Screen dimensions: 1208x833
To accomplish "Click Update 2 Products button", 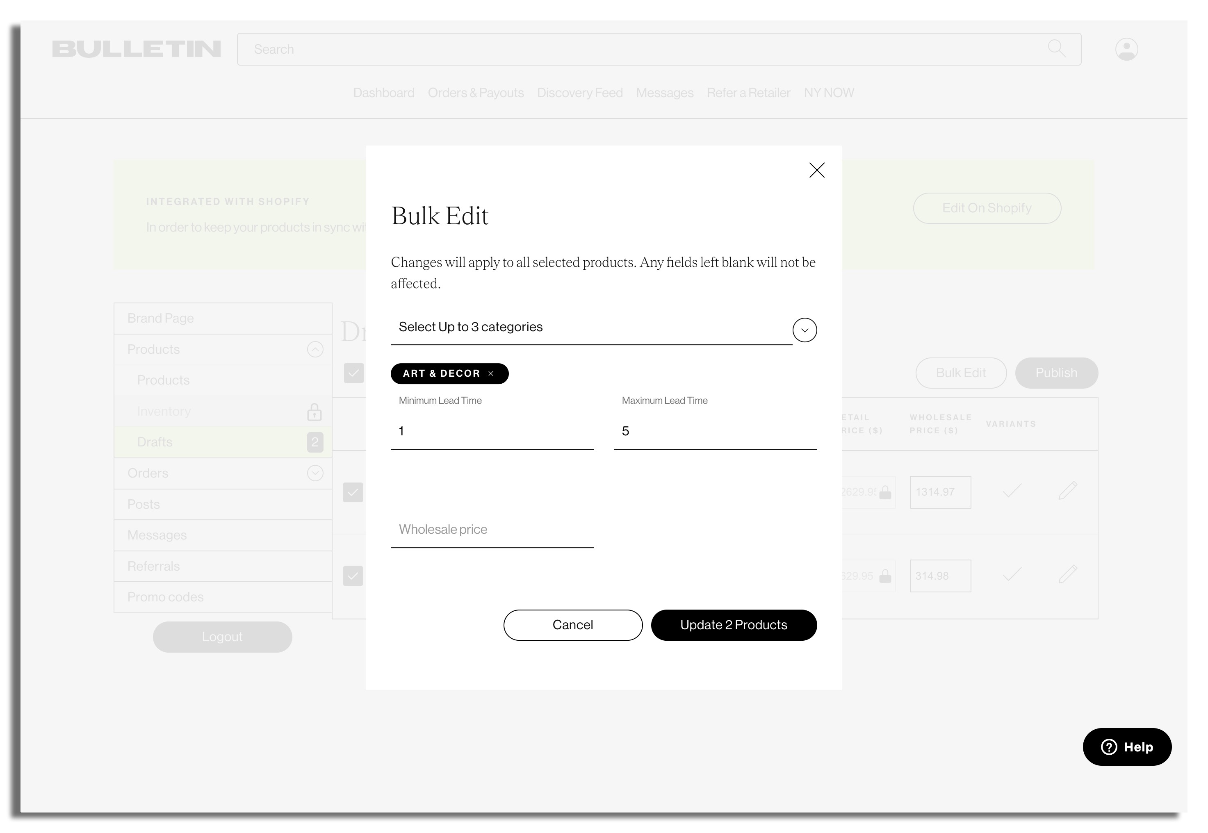I will pos(734,625).
